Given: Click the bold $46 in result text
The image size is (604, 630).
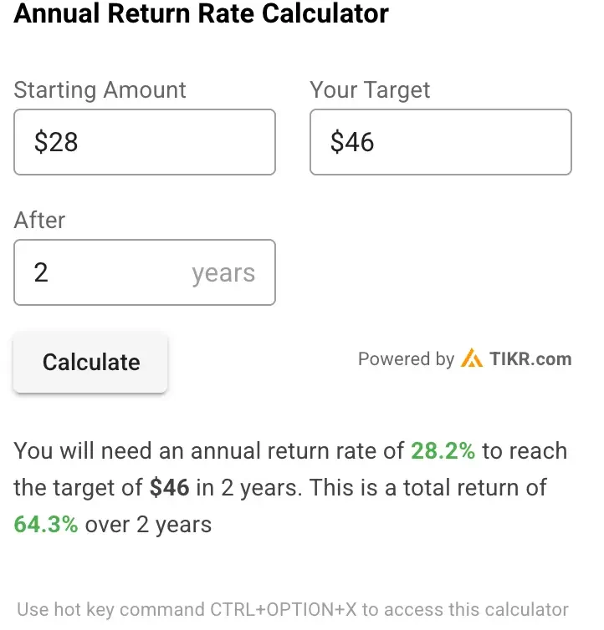Looking at the screenshot, I should [x=170, y=487].
